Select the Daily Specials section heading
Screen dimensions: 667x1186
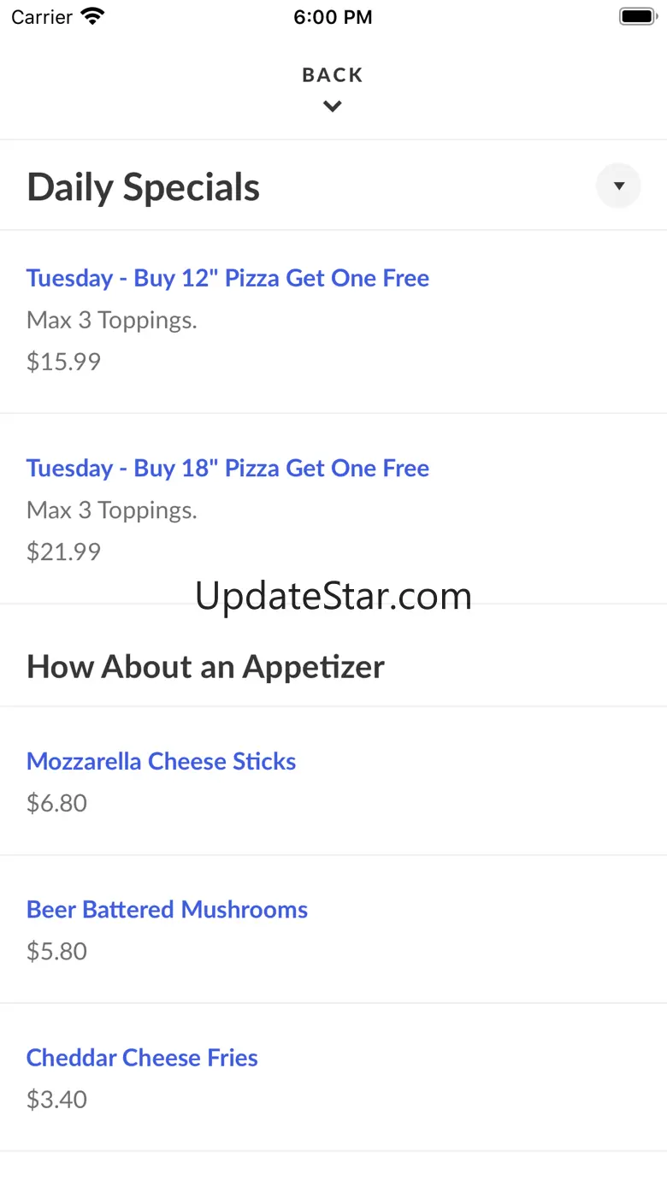click(144, 187)
